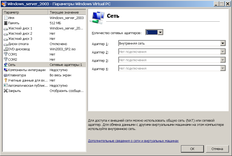Screen dimensions: 232x156
Task: Close the settings window with title bar X
Action: [228, 4]
